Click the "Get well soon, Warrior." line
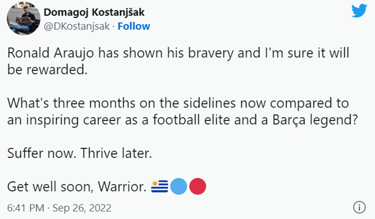Viewport: 375px width, 219px height. click(x=77, y=187)
